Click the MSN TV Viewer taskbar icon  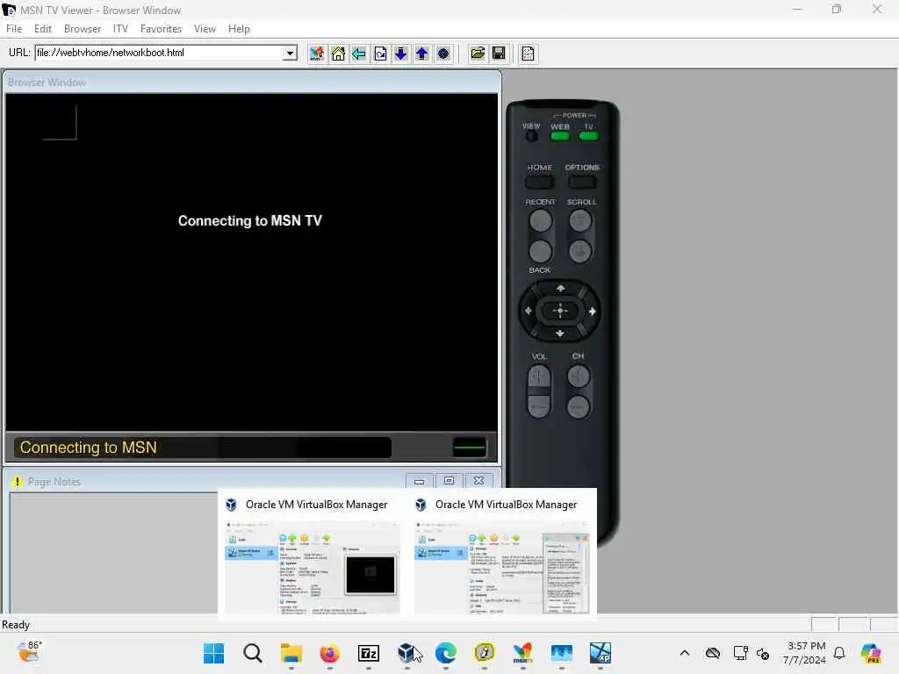tap(523, 653)
